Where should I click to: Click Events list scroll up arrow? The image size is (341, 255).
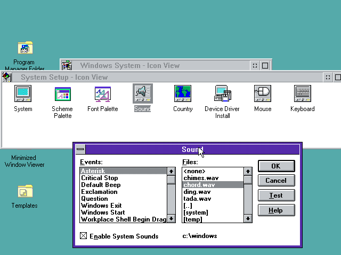click(x=172, y=172)
